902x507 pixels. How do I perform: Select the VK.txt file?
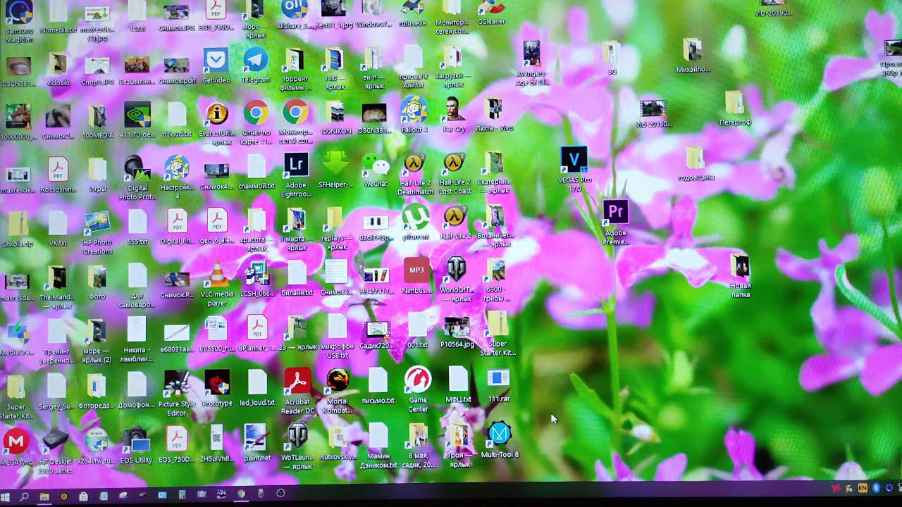click(57, 224)
